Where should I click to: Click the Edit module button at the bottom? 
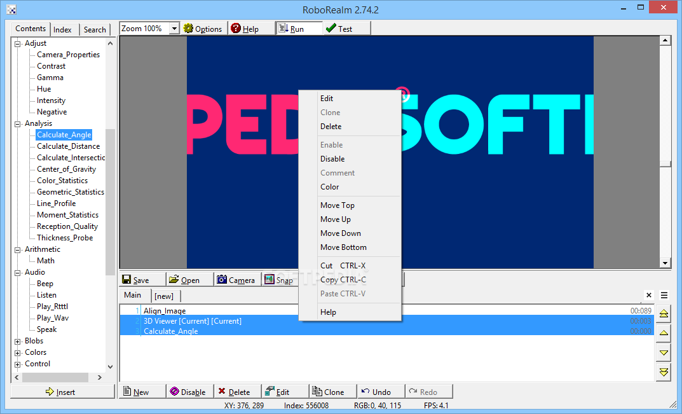285,392
